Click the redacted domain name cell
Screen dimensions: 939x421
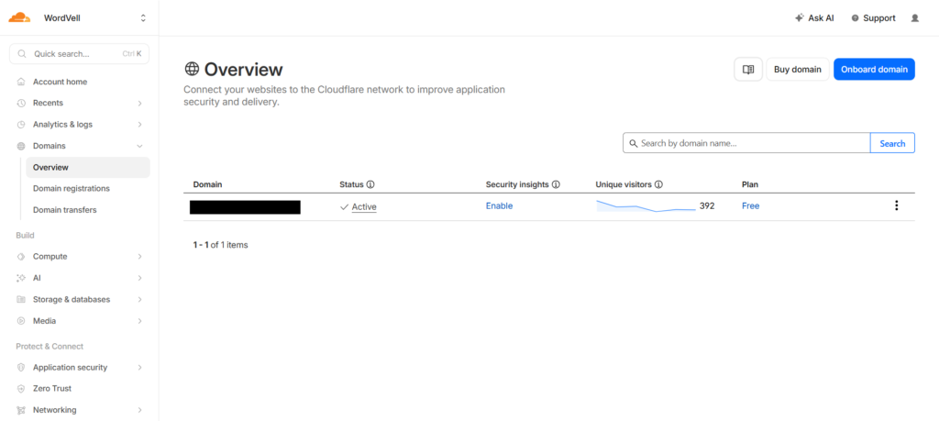tap(245, 207)
